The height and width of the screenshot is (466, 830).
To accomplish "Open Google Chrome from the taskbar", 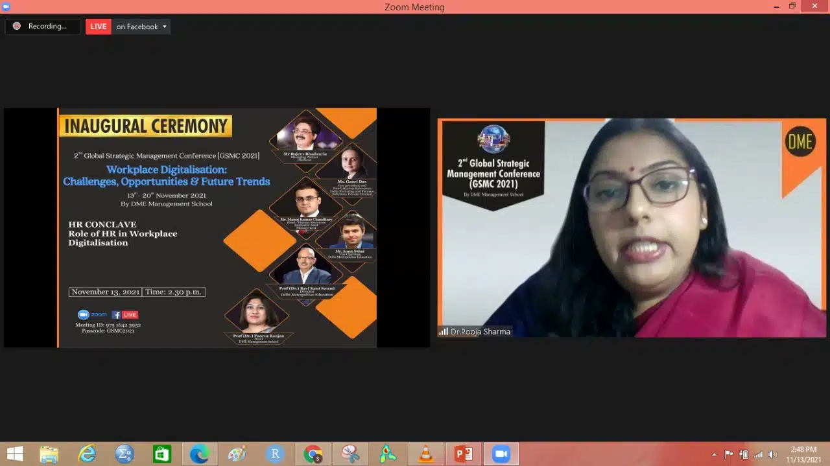I will pos(313,454).
